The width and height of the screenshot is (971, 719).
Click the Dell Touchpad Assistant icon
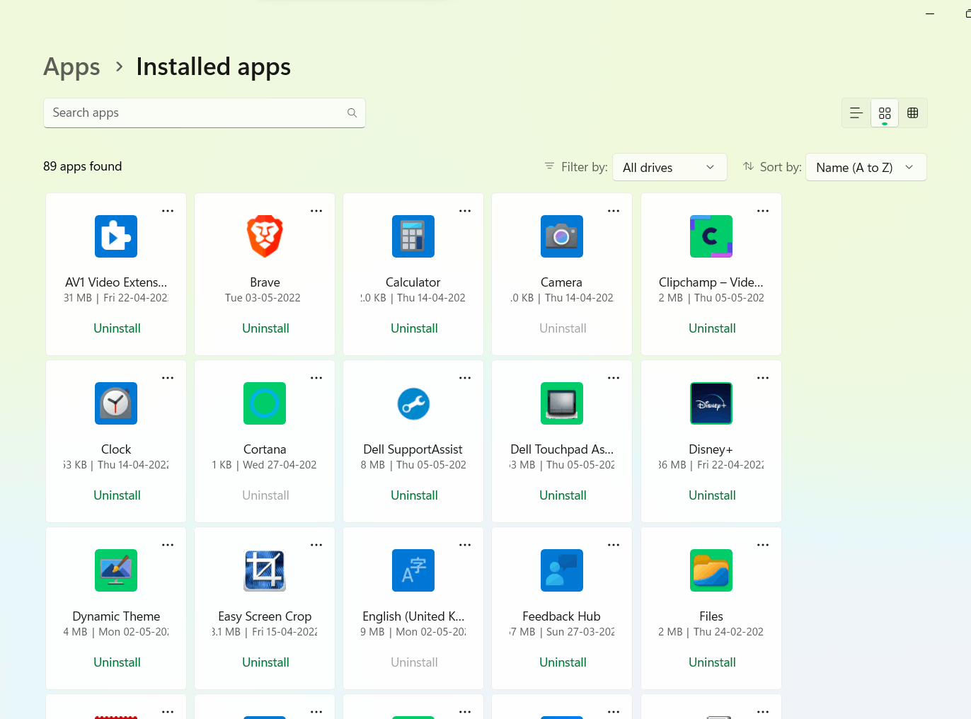[x=562, y=403]
